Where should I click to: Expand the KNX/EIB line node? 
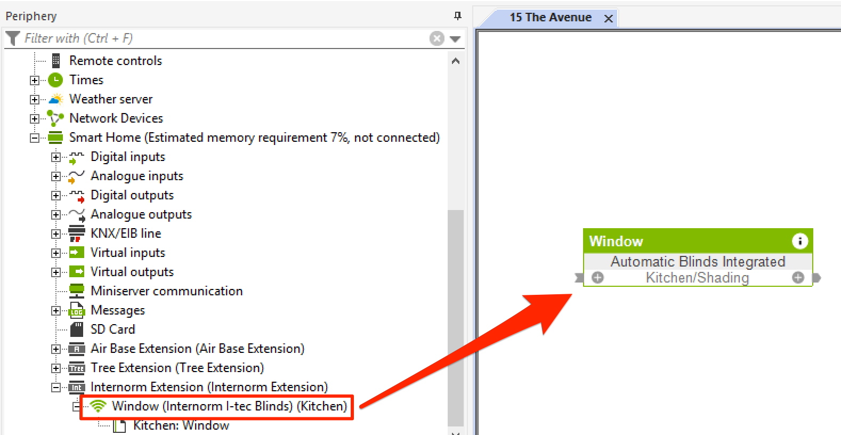[56, 234]
